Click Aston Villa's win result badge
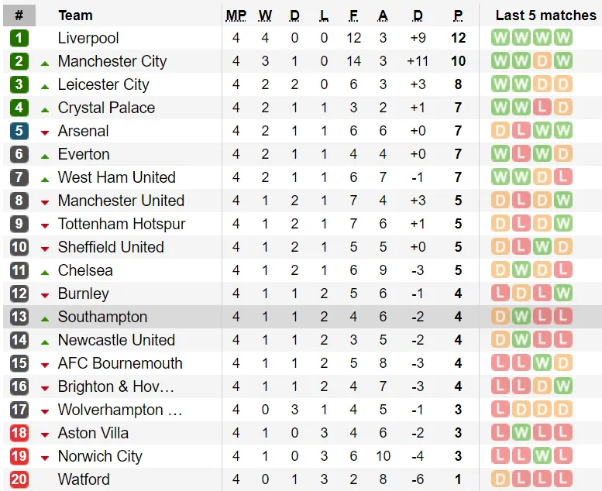 pos(521,433)
